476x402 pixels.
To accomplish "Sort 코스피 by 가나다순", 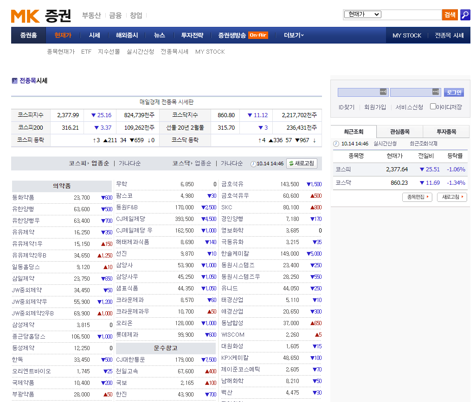I will 129,163.
